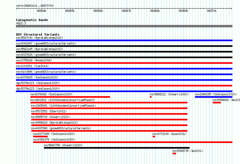Click the small red marker under nsv4733208
240x164 pixels.
[x=154, y=137]
